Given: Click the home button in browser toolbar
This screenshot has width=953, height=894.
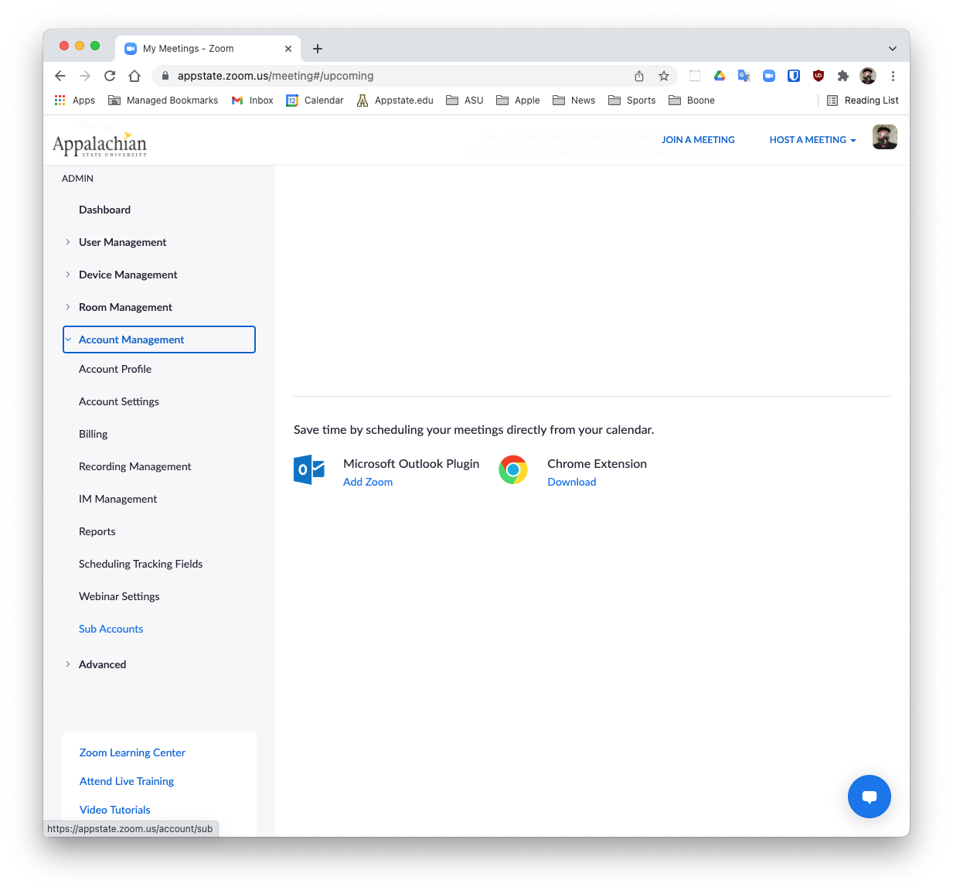Looking at the screenshot, I should [134, 76].
